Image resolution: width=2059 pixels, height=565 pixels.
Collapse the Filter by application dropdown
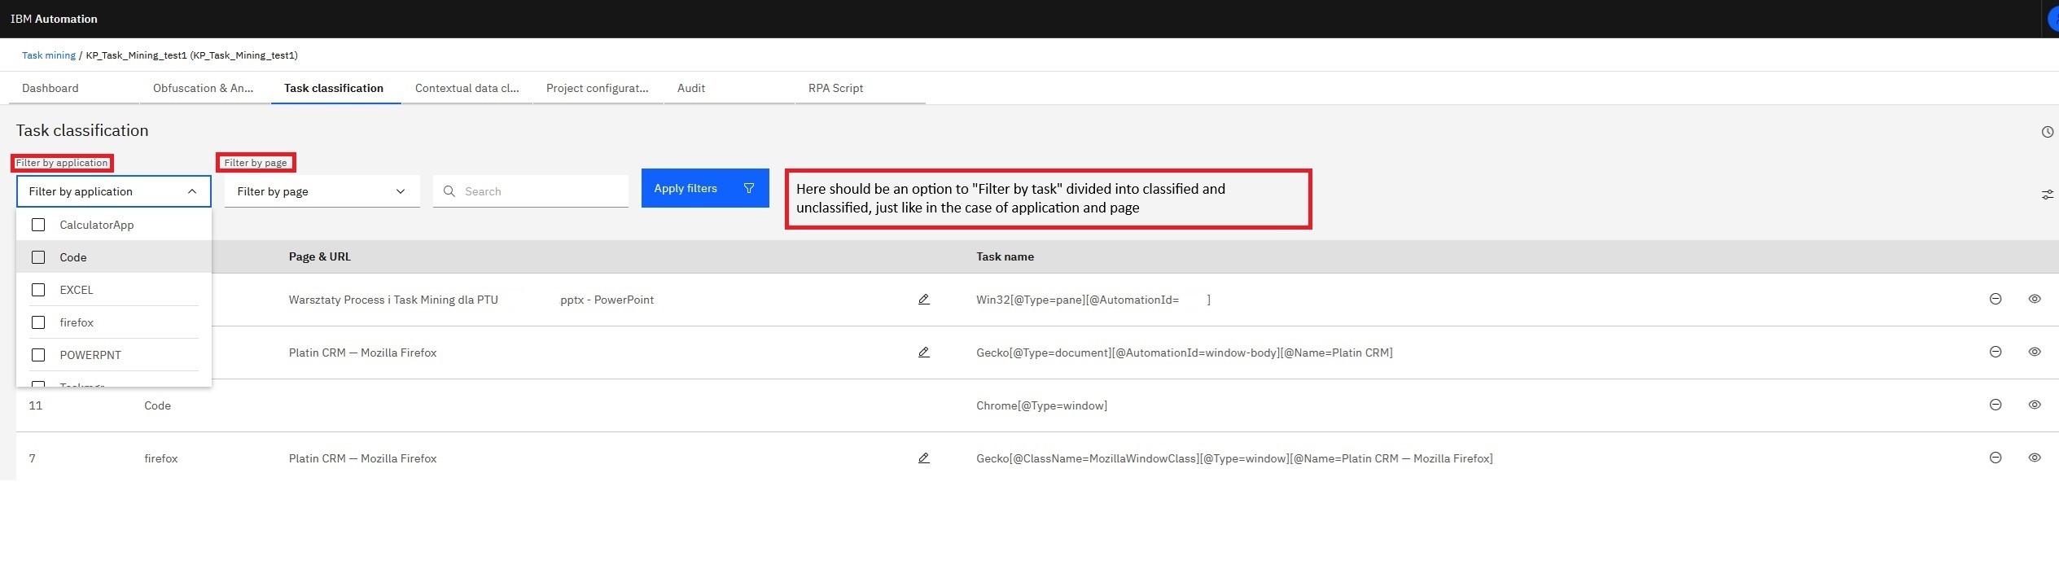coord(192,191)
